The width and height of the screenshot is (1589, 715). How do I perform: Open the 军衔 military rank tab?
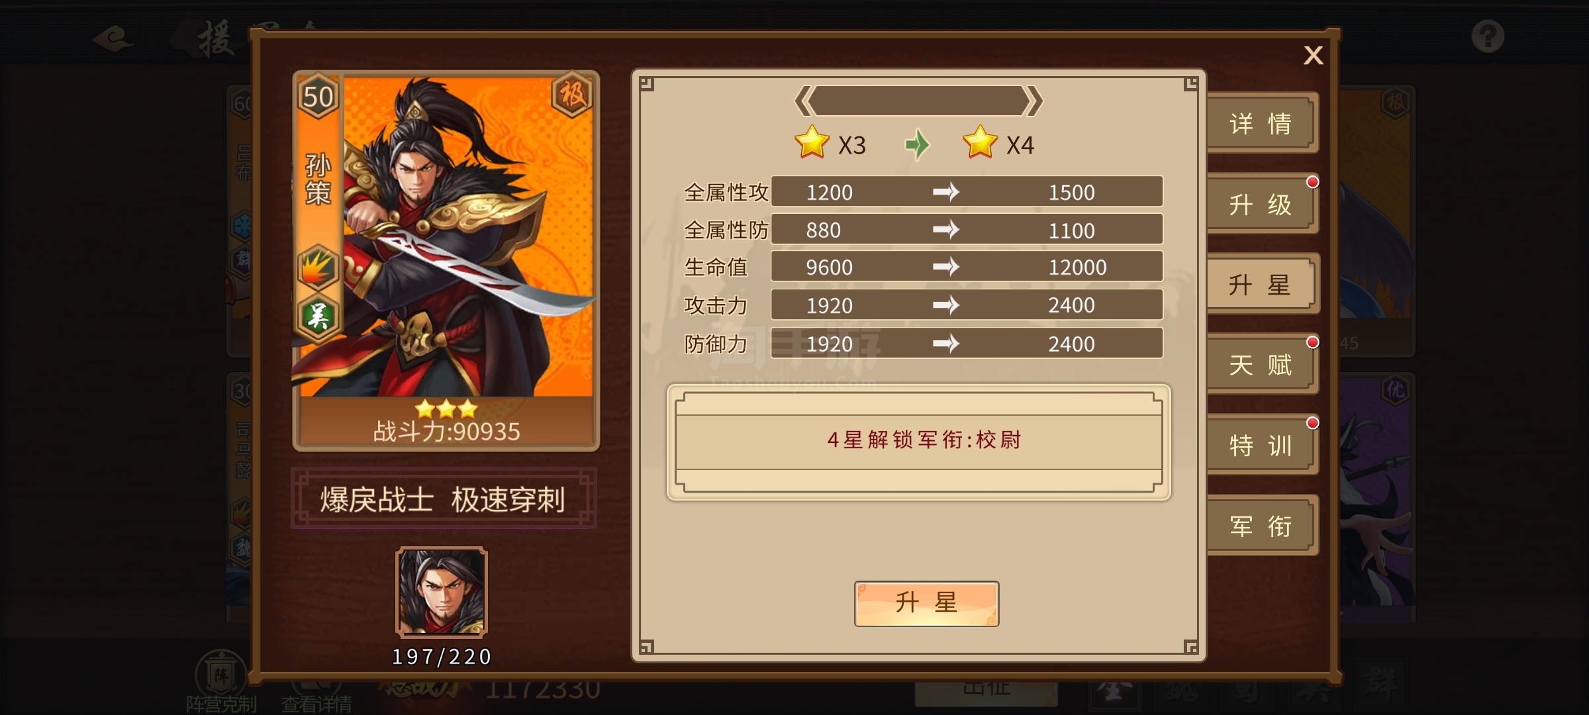point(1261,526)
